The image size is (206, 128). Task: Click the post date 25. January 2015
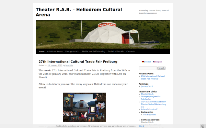pyautogui.click(x=55, y=65)
